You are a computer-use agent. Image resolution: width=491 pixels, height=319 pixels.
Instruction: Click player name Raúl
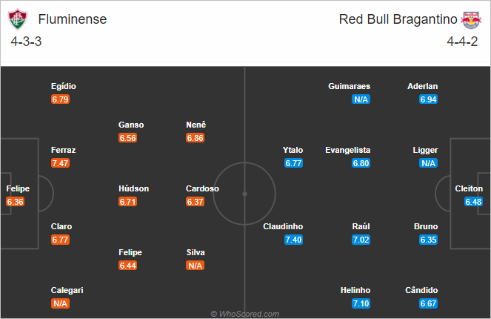361,226
